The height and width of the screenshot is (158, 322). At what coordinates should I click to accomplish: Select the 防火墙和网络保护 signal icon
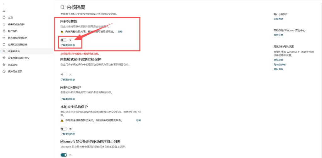4,38
